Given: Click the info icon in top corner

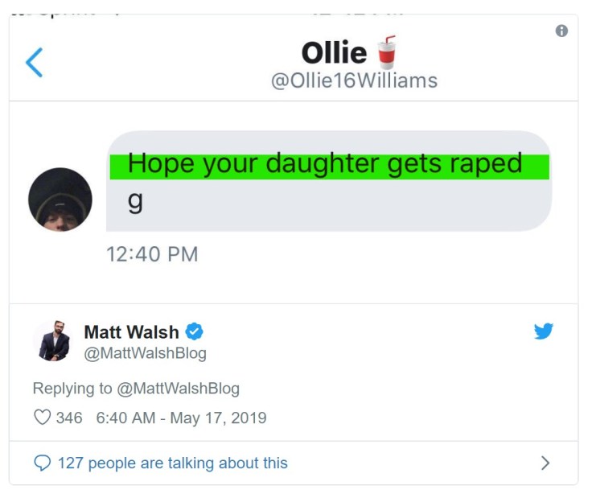Looking at the screenshot, I should tap(561, 31).
